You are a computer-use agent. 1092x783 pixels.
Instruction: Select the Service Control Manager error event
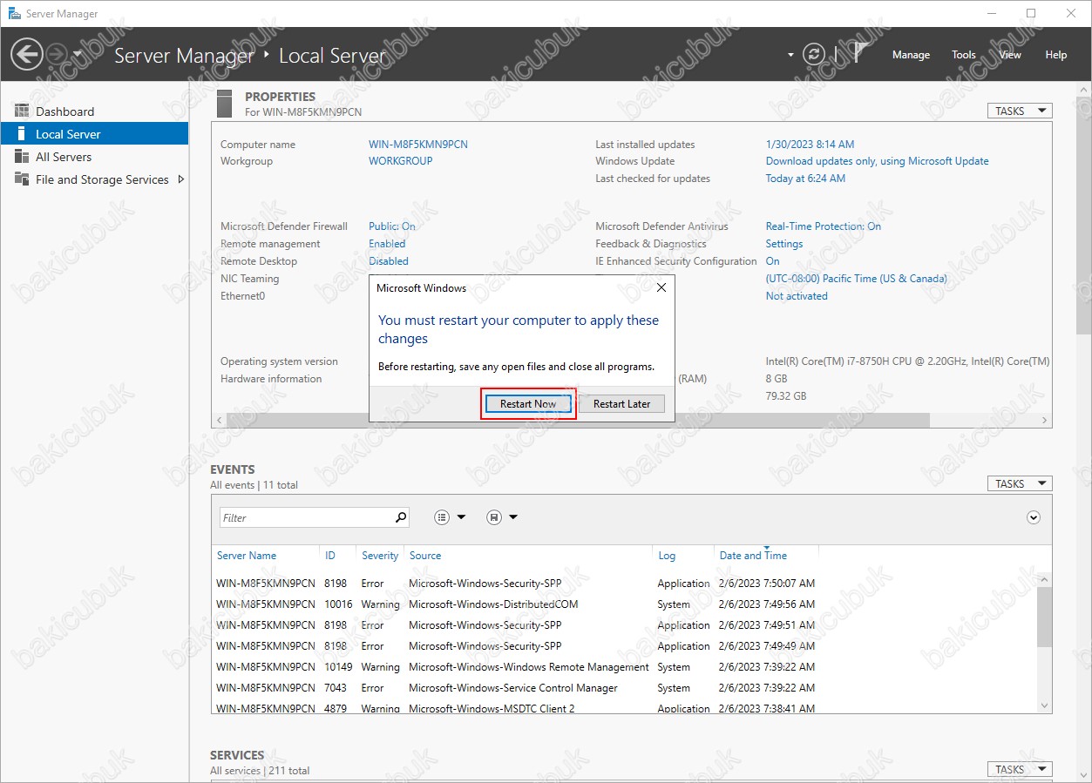[x=625, y=688]
